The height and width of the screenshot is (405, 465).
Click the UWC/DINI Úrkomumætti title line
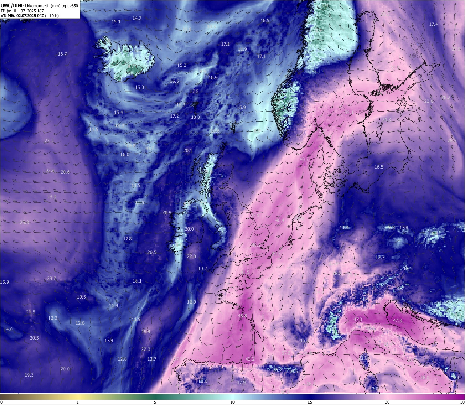(40, 5)
